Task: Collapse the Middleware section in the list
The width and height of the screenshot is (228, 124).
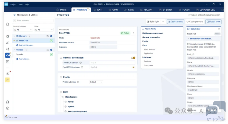Action: click(x=14, y=36)
